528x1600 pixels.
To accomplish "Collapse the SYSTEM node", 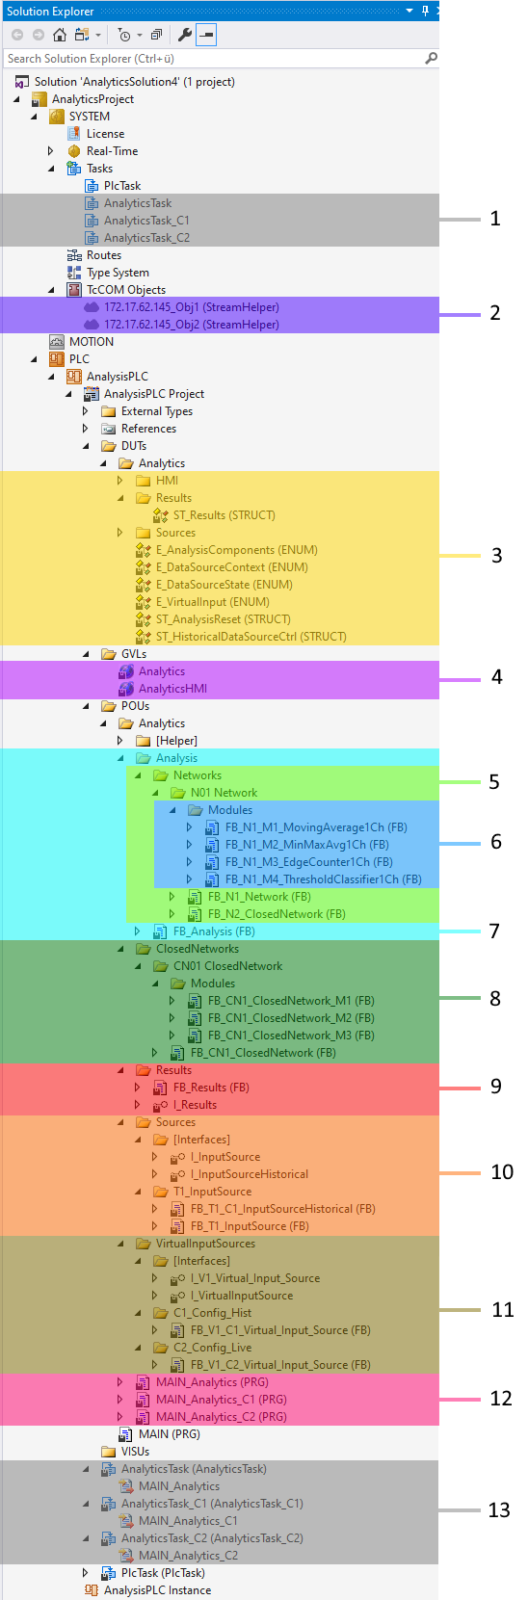I will [x=35, y=117].
